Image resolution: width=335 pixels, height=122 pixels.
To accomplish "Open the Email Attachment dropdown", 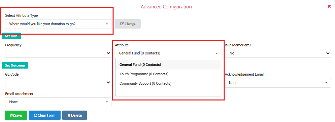I will (58, 102).
